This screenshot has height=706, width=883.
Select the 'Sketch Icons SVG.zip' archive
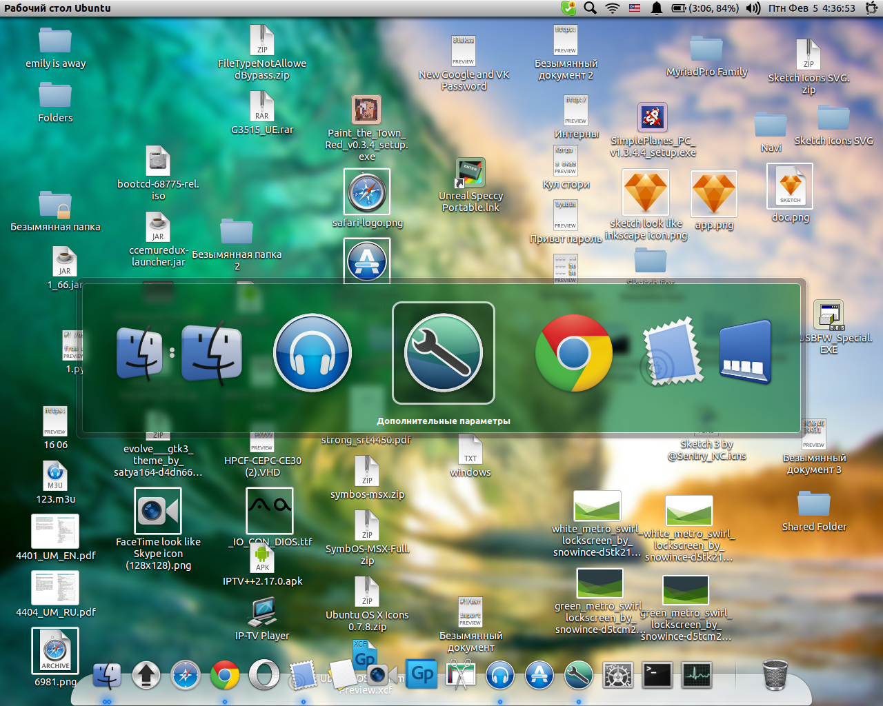[808, 54]
